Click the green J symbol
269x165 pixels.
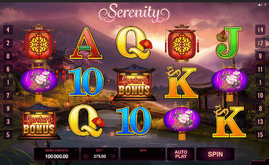[229, 43]
